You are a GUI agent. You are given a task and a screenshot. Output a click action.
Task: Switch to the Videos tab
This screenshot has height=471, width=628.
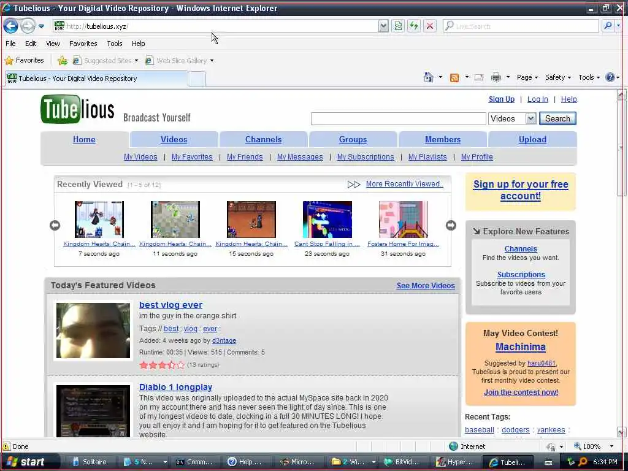174,139
